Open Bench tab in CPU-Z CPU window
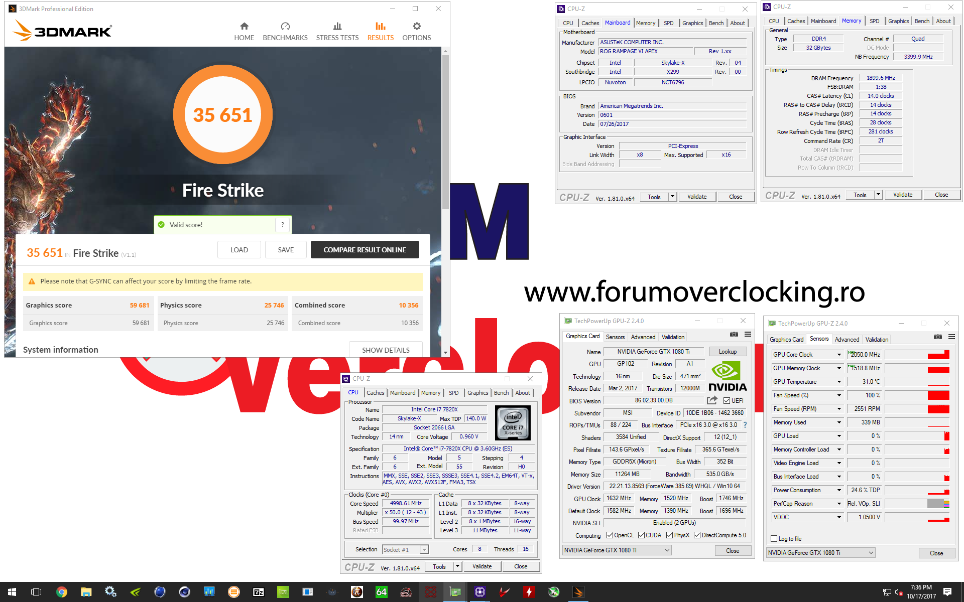 (x=501, y=393)
